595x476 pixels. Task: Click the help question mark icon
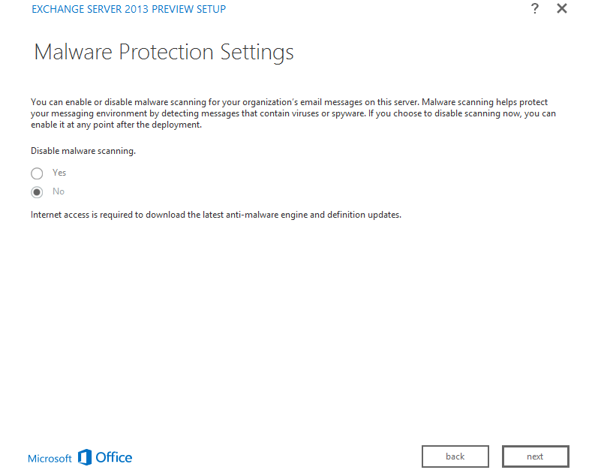(534, 9)
